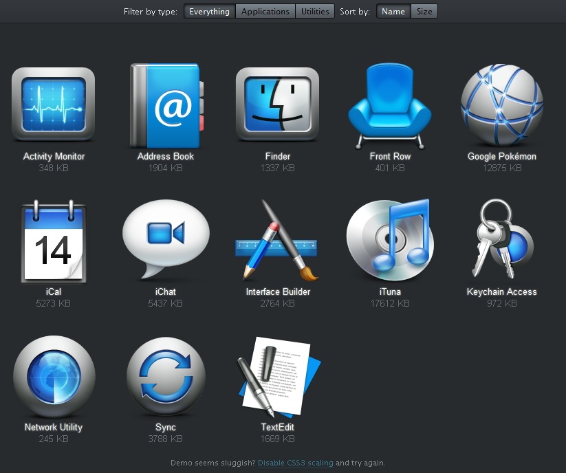The height and width of the screenshot is (473, 566).
Task: Click the Google Pokémon globe icon
Action: click(502, 104)
